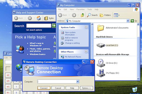Open the File menu in My Computer

pyautogui.click(x=59, y=9)
